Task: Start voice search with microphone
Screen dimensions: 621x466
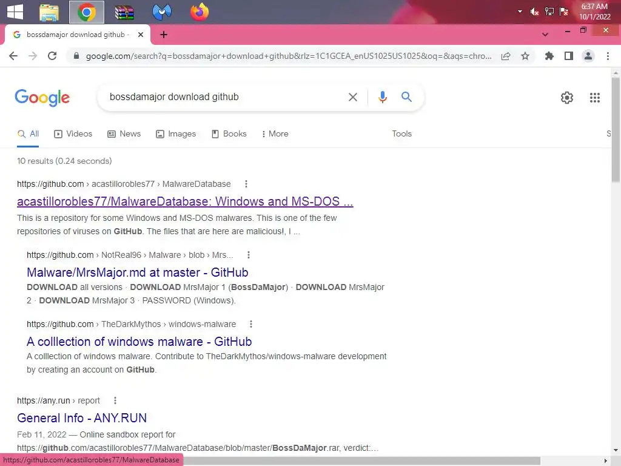Action: tap(382, 97)
